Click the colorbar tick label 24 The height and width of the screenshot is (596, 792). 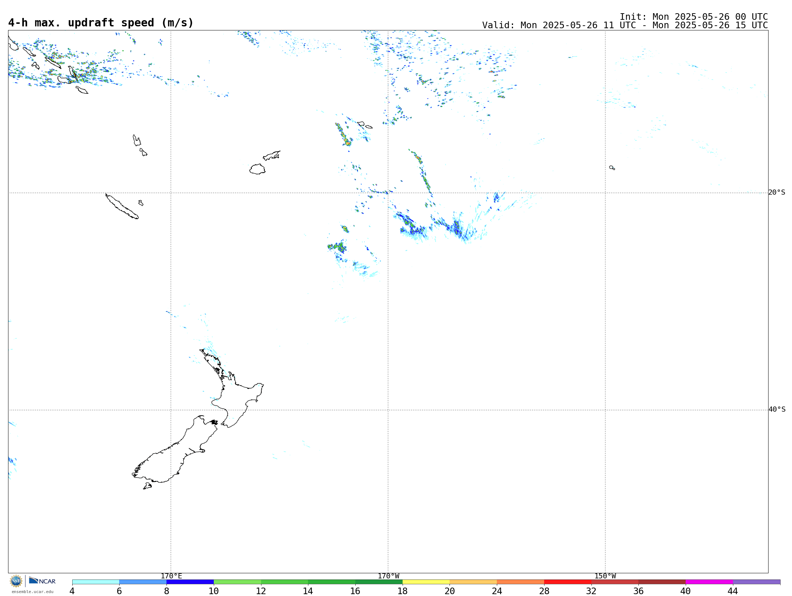click(x=497, y=591)
